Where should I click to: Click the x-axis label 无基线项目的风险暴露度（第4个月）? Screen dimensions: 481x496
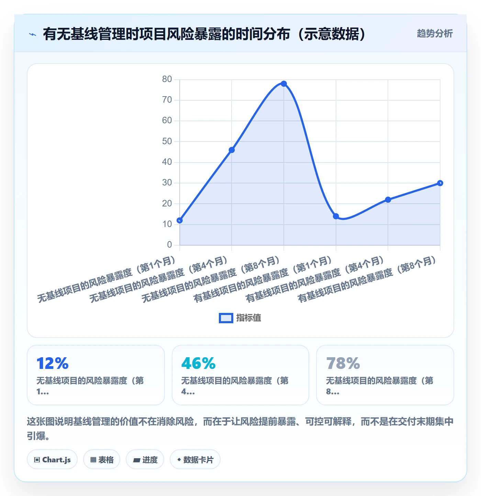click(159, 279)
